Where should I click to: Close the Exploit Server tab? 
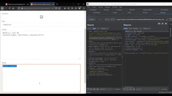[x=53, y=4]
